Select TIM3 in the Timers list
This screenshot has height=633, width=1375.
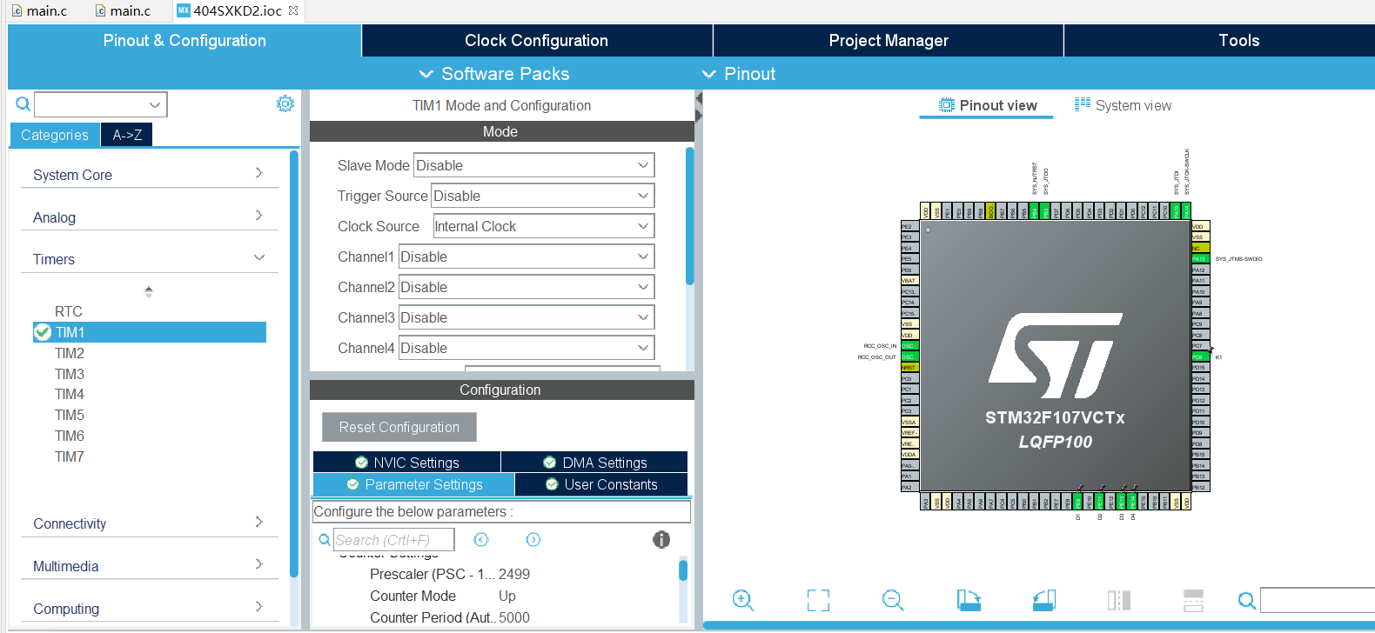pos(70,374)
